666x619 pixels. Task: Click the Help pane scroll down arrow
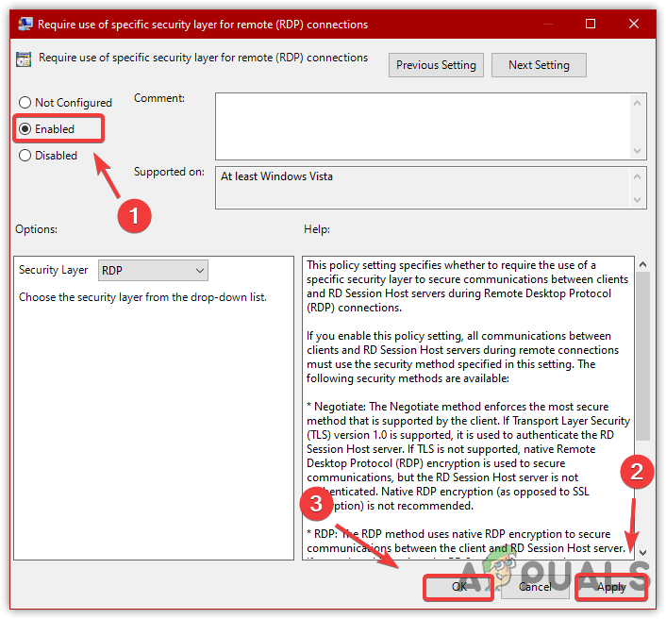(x=643, y=553)
